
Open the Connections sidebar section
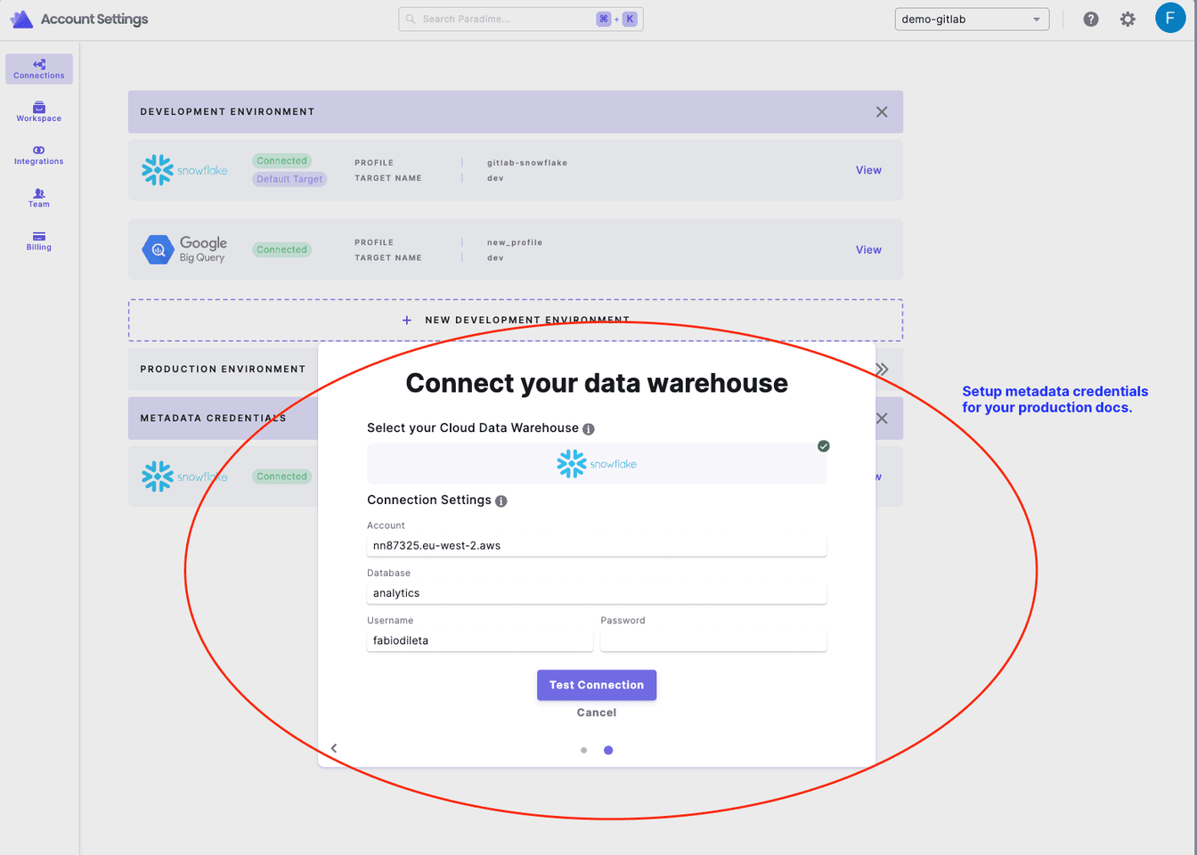click(x=39, y=69)
